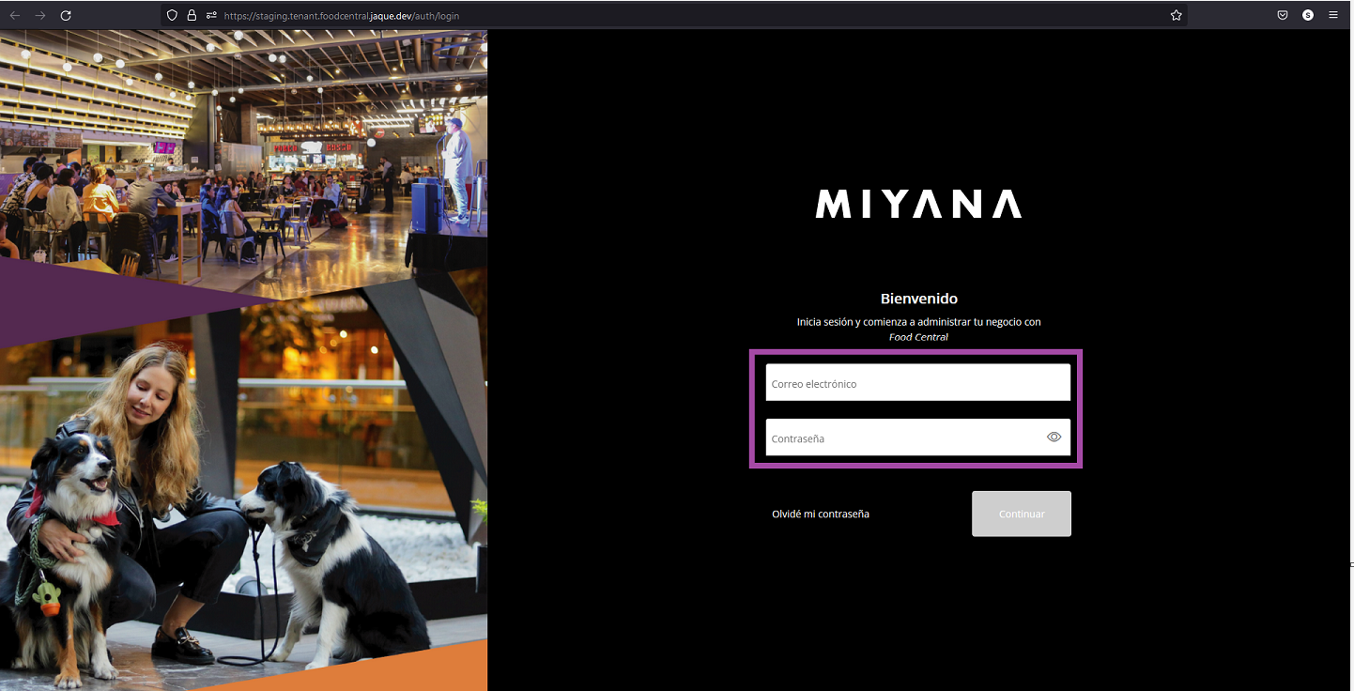Click the Bienvenido heading text
Viewport: 1354px width, 691px height.
pos(919,299)
